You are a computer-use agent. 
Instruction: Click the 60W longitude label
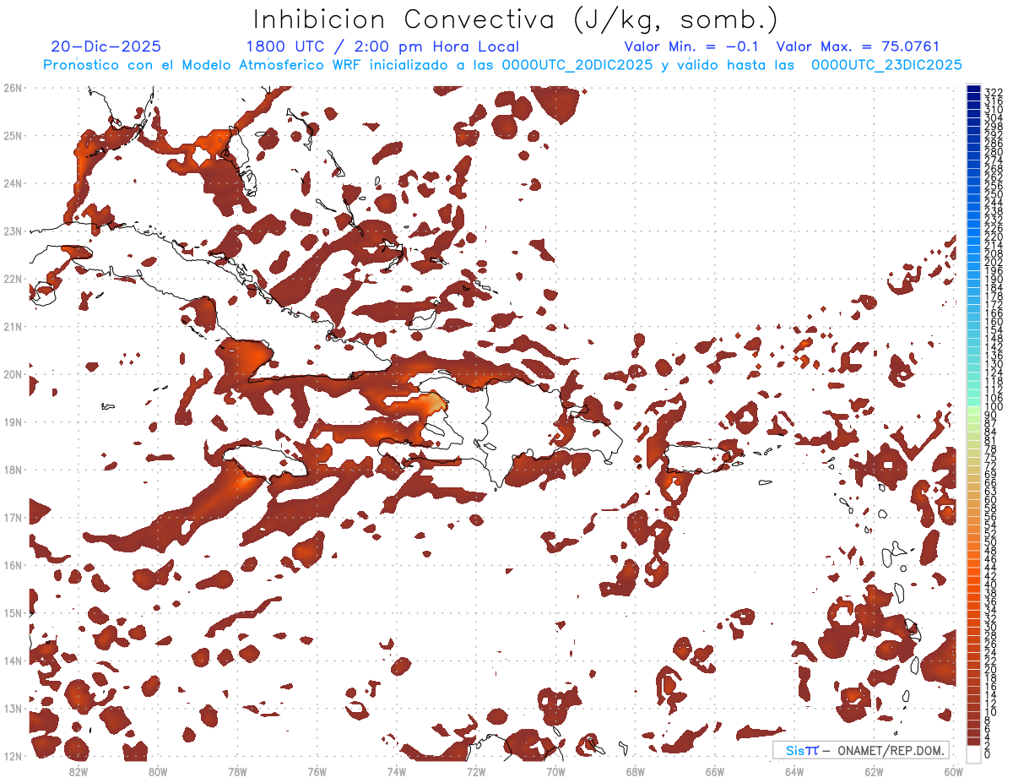954,771
